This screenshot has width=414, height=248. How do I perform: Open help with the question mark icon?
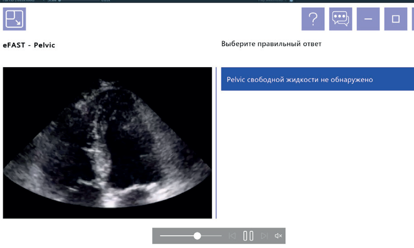point(313,19)
